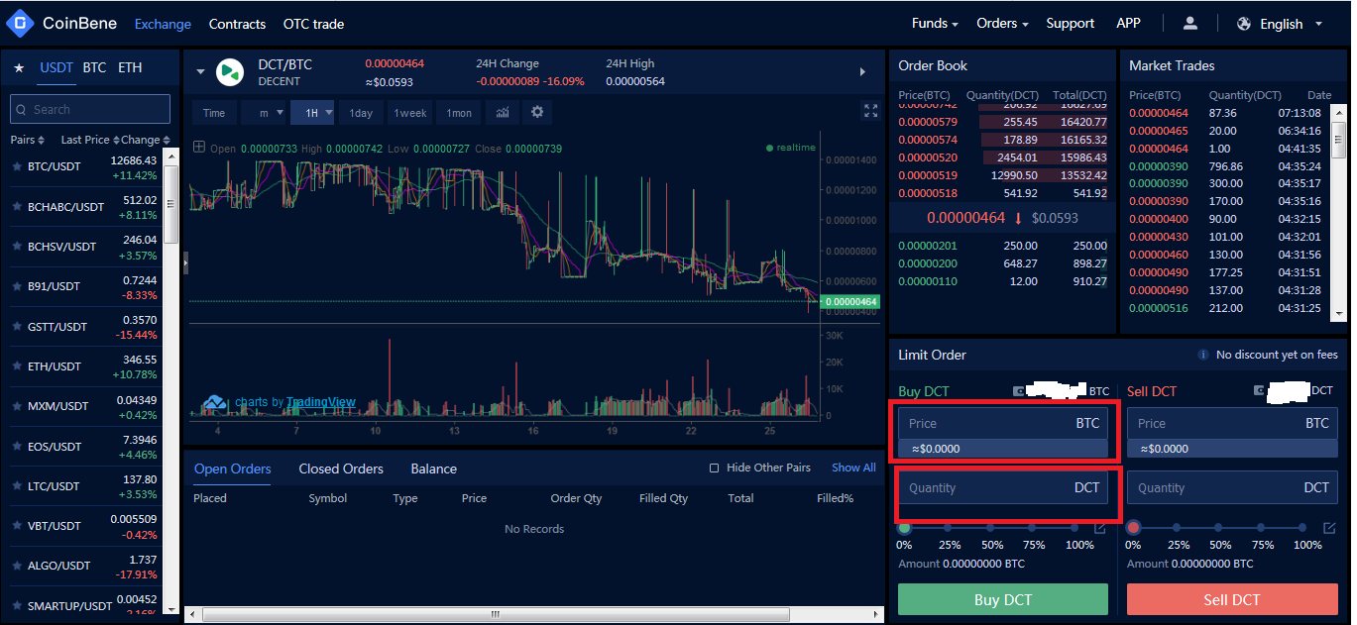Set buy amount slider to 50%
Image resolution: width=1357 pixels, height=625 pixels.
[992, 528]
